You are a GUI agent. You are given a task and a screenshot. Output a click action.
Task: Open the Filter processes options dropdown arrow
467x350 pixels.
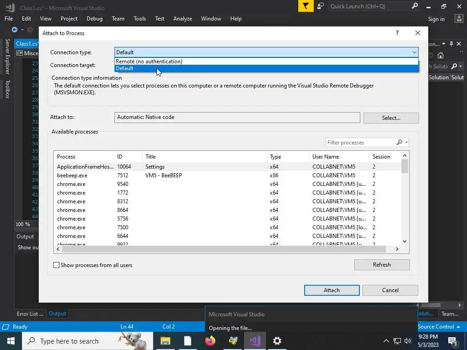tap(406, 142)
